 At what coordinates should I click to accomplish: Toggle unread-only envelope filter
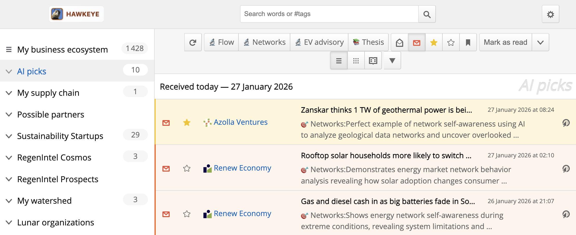416,42
